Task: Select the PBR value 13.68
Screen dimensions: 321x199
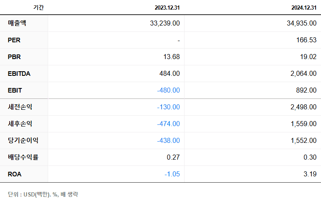Action: point(171,57)
